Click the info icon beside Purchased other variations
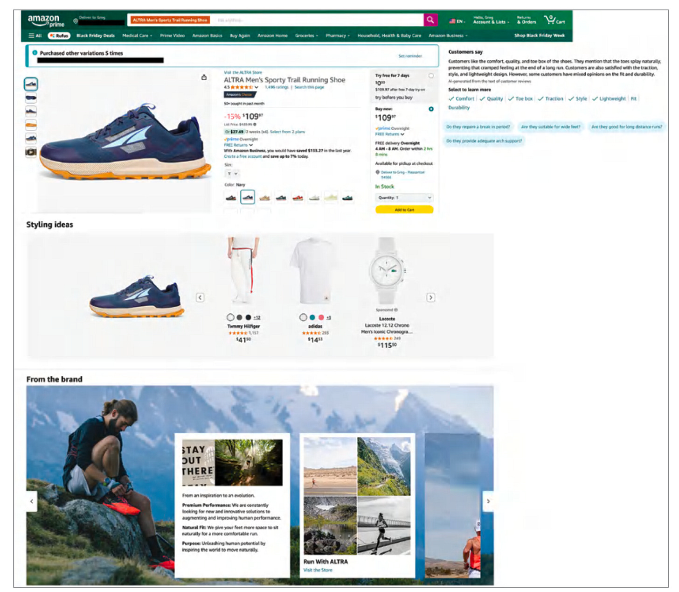Image resolution: width=679 pixels, height=592 pixels. [x=35, y=53]
